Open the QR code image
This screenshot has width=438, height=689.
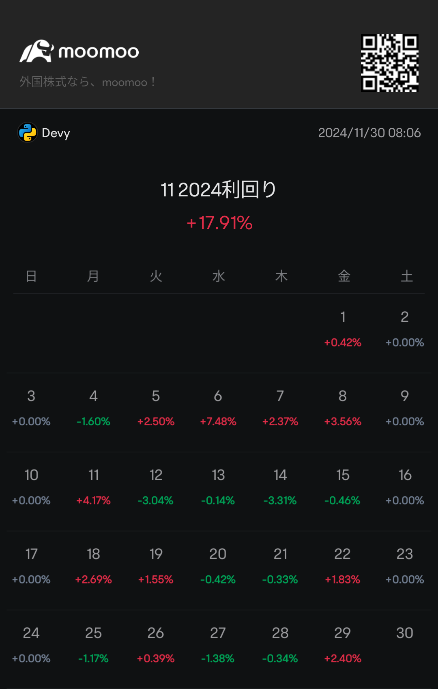390,63
